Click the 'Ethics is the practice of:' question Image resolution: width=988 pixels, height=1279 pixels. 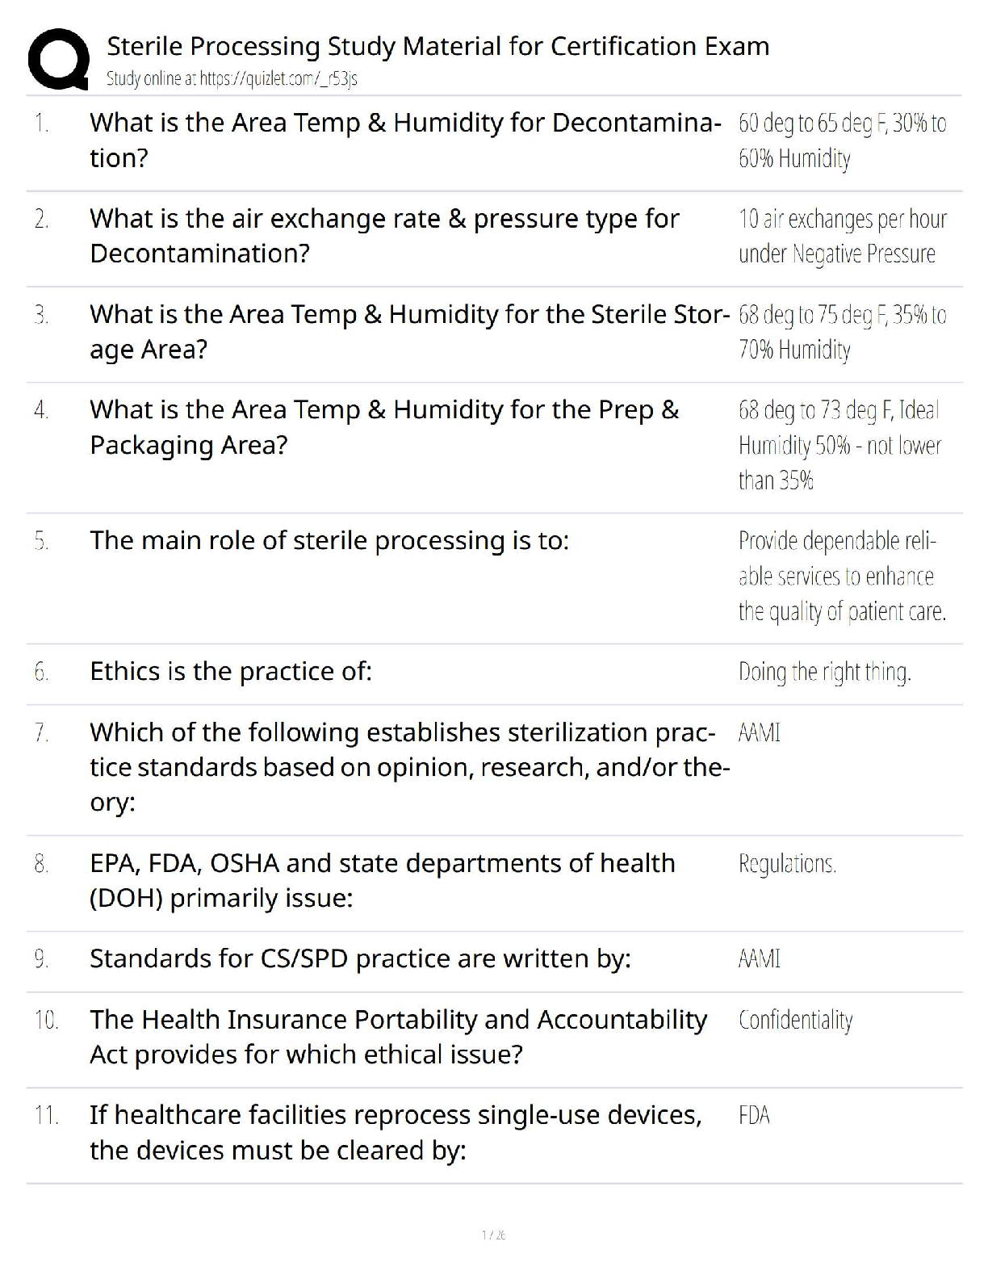(231, 671)
